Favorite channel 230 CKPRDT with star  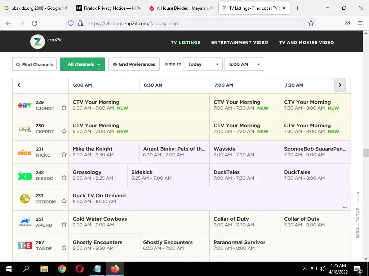click(64, 131)
